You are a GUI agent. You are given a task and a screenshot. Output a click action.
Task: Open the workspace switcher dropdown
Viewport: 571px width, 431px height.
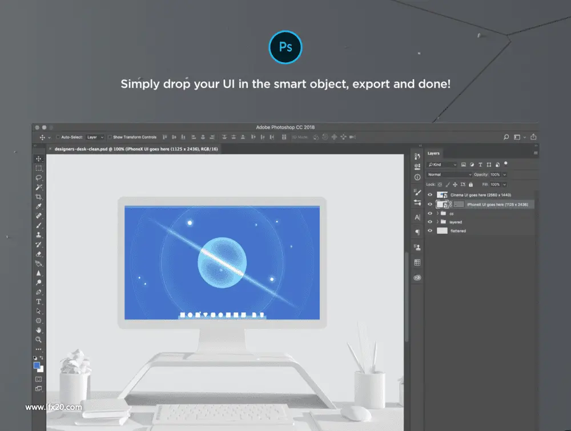click(x=519, y=137)
